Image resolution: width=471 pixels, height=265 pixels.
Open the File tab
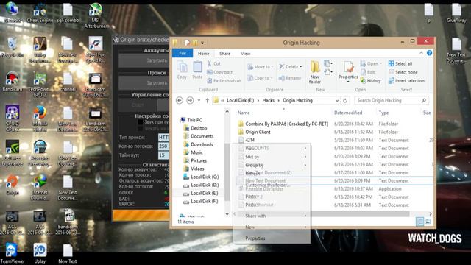point(183,53)
